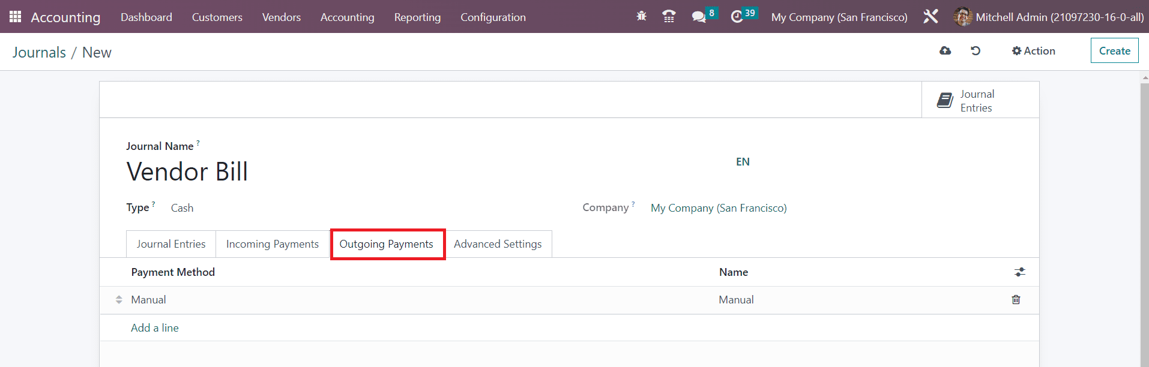
Task: Delete the Manual payment method line
Action: point(1016,300)
